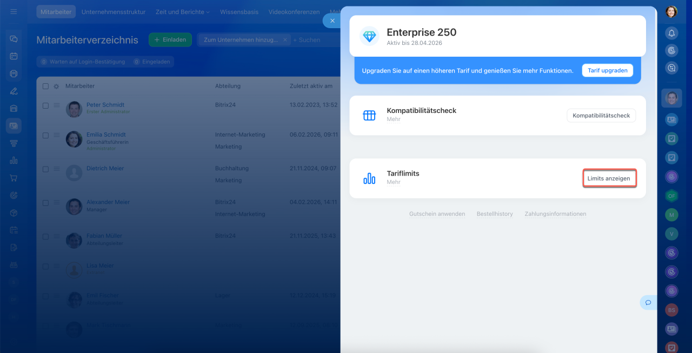Screen dimensions: 692x353
Task: Click the search magnifier icon in right panel
Action: [x=671, y=68]
